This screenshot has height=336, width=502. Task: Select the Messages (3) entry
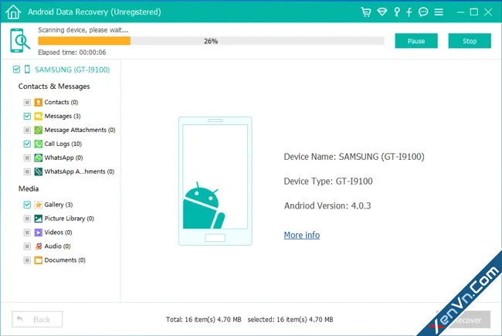[x=63, y=116]
